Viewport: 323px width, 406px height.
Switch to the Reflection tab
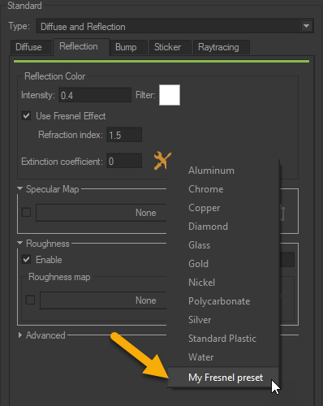81,46
